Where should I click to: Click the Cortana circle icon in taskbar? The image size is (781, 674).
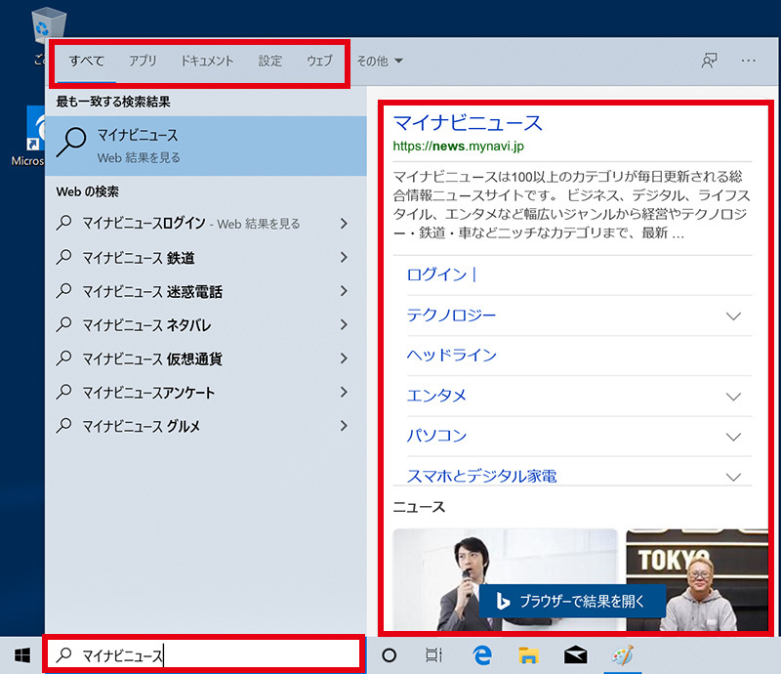click(389, 655)
